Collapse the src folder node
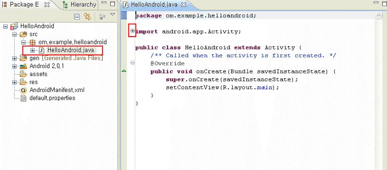Screen dimensions: 387x170 tap(14, 34)
